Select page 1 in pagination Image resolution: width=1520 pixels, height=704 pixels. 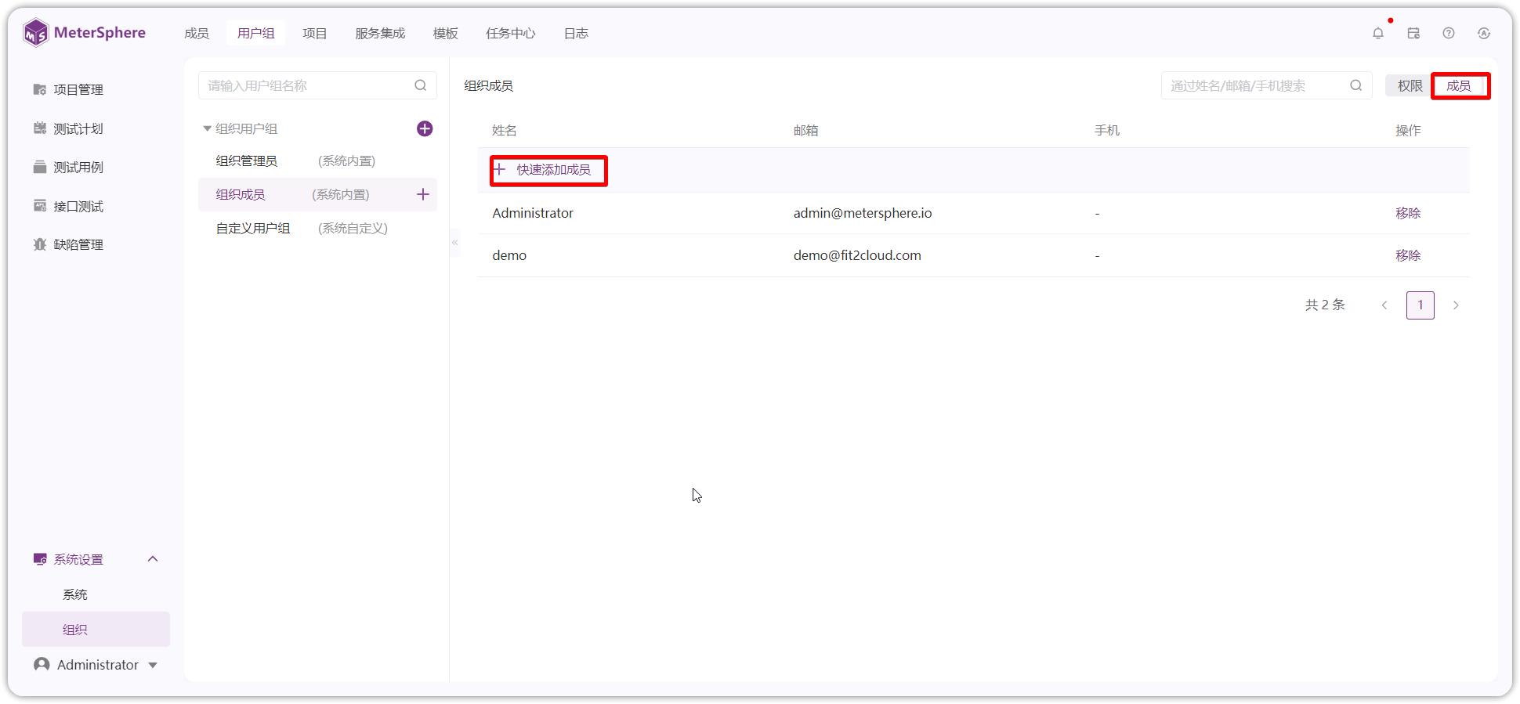1420,305
